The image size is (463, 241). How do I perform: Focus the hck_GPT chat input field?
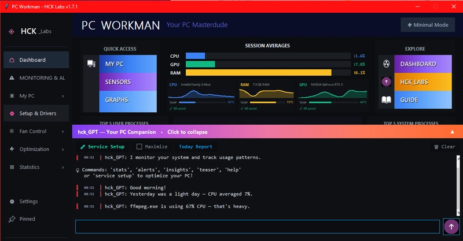pyautogui.click(x=258, y=227)
